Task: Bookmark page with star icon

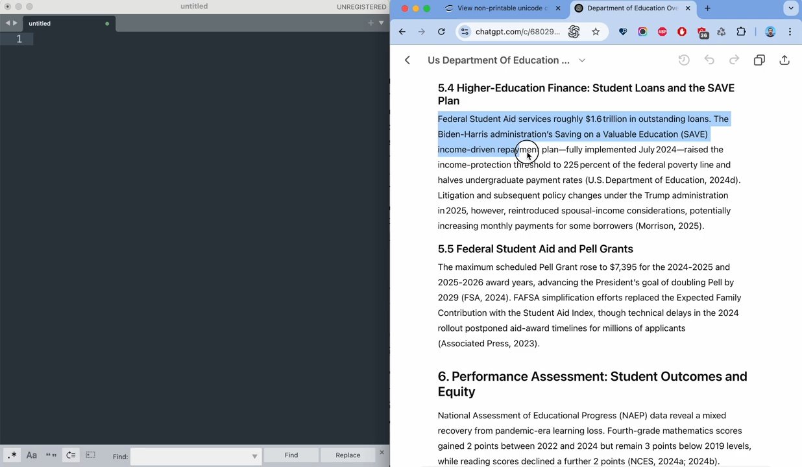Action: tap(596, 32)
